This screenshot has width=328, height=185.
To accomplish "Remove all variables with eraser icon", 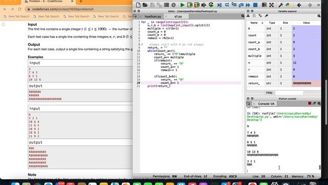I will (x=266, y=16).
